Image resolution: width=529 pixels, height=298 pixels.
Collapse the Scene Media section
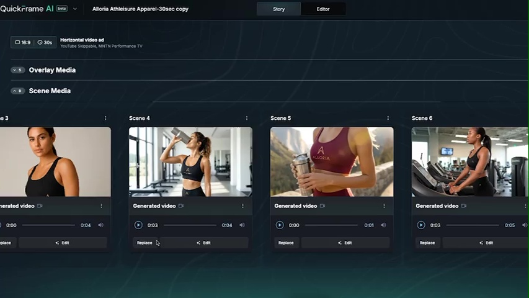(x=17, y=91)
